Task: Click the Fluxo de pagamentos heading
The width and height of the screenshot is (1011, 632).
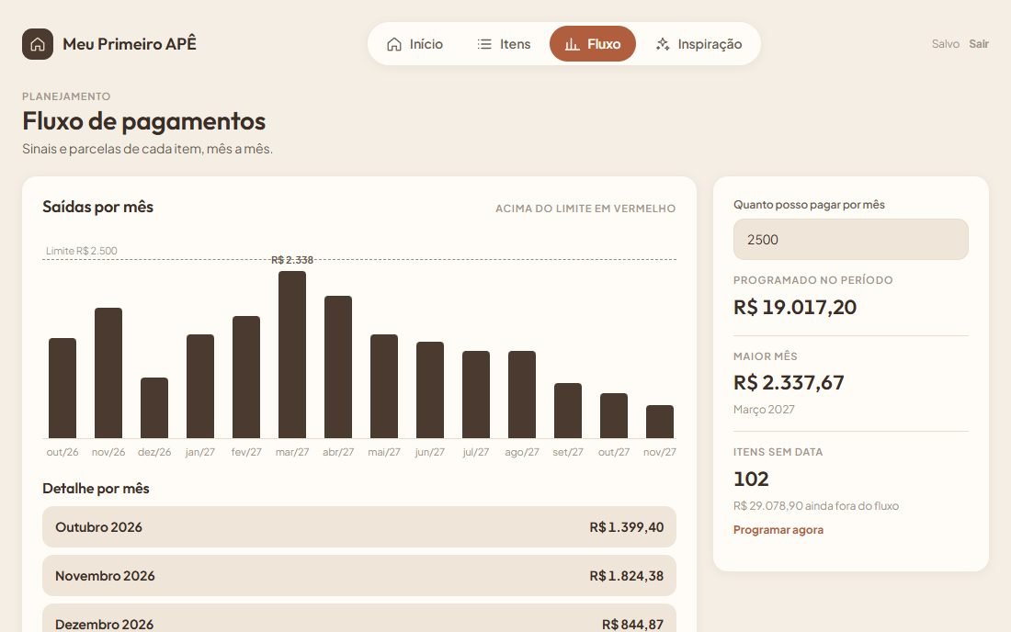Action: tap(143, 121)
